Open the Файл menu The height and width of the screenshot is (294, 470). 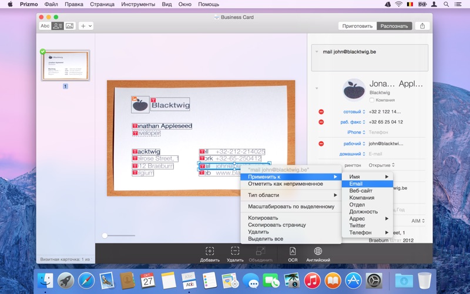click(x=51, y=4)
